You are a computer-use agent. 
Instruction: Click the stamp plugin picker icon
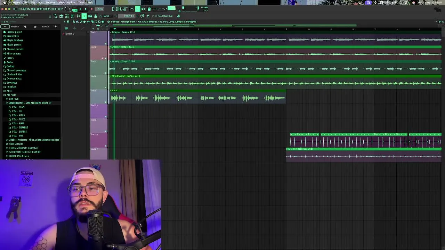pyautogui.click(x=95, y=16)
